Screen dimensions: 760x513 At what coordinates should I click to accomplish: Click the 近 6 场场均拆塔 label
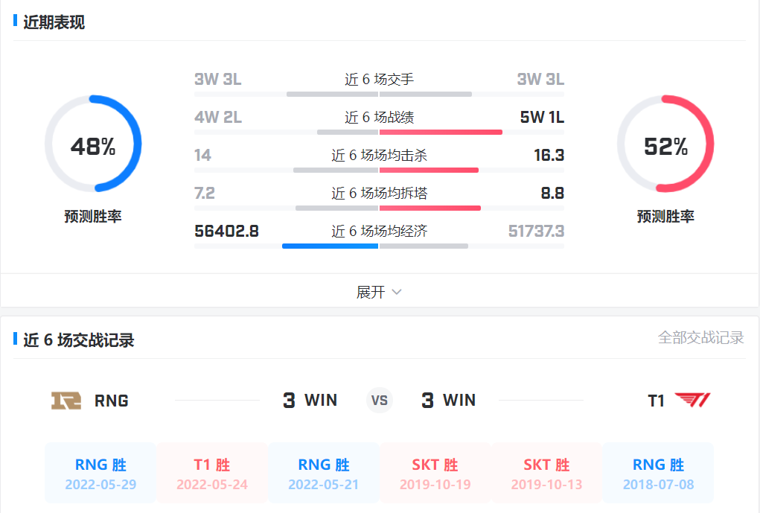pos(379,193)
